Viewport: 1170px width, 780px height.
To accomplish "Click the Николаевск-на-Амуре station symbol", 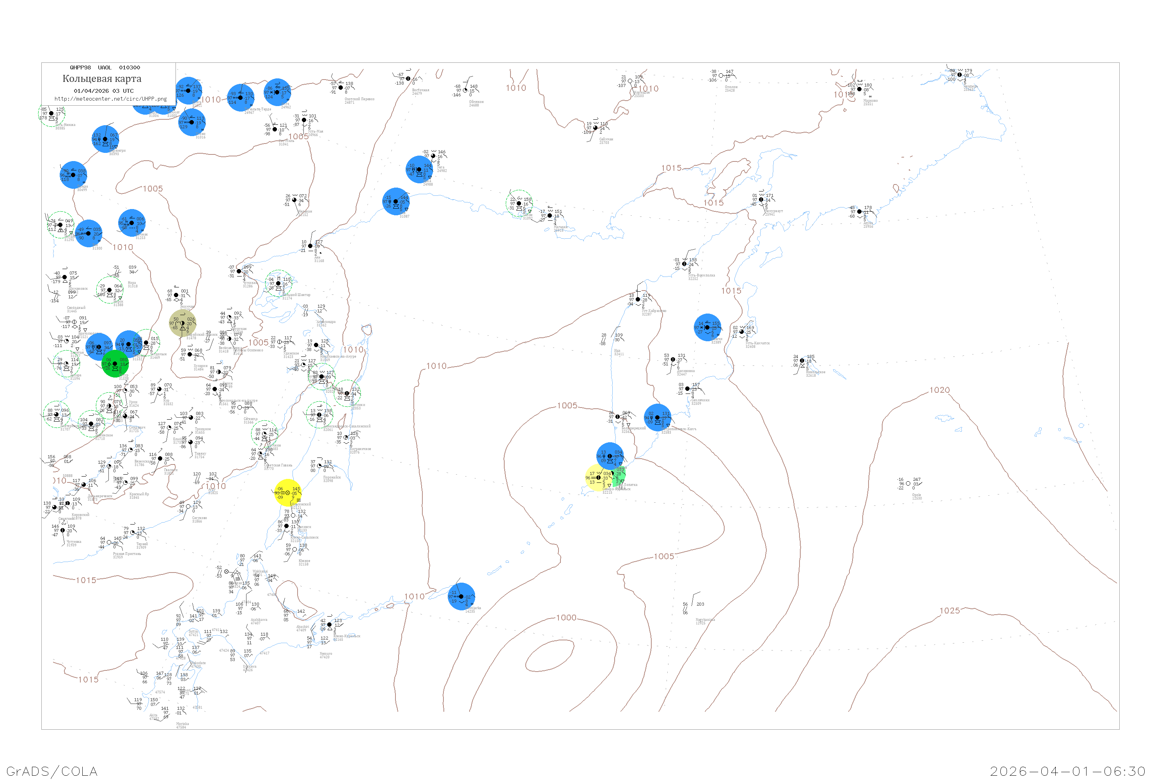I will (316, 345).
